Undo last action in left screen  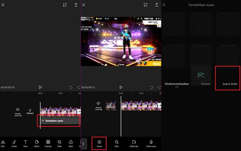click(71, 87)
